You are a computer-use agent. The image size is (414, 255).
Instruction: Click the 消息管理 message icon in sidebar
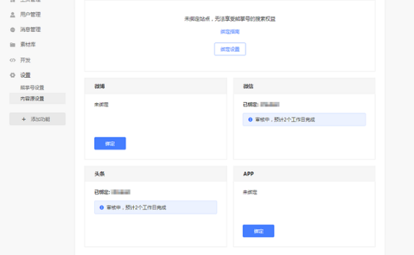point(12,30)
